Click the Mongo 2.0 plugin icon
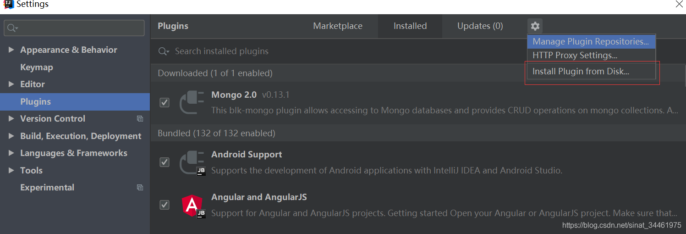 tap(192, 102)
